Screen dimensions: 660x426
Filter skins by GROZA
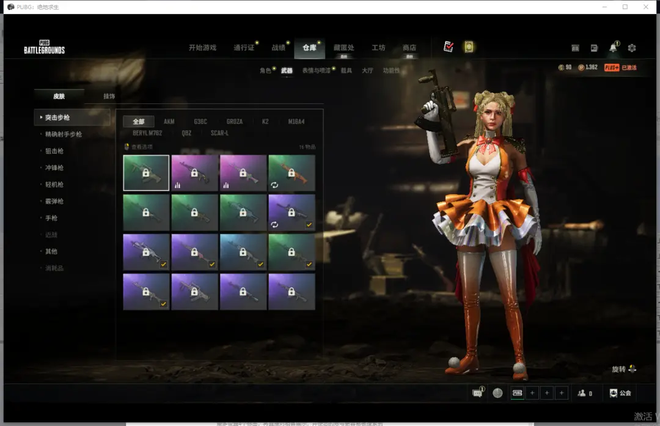pos(235,122)
